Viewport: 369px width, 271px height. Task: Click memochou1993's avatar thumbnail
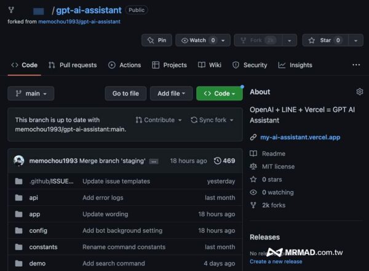(x=19, y=161)
